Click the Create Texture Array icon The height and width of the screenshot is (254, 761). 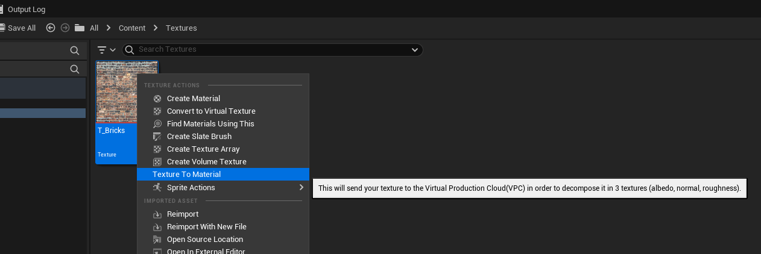pyautogui.click(x=157, y=149)
